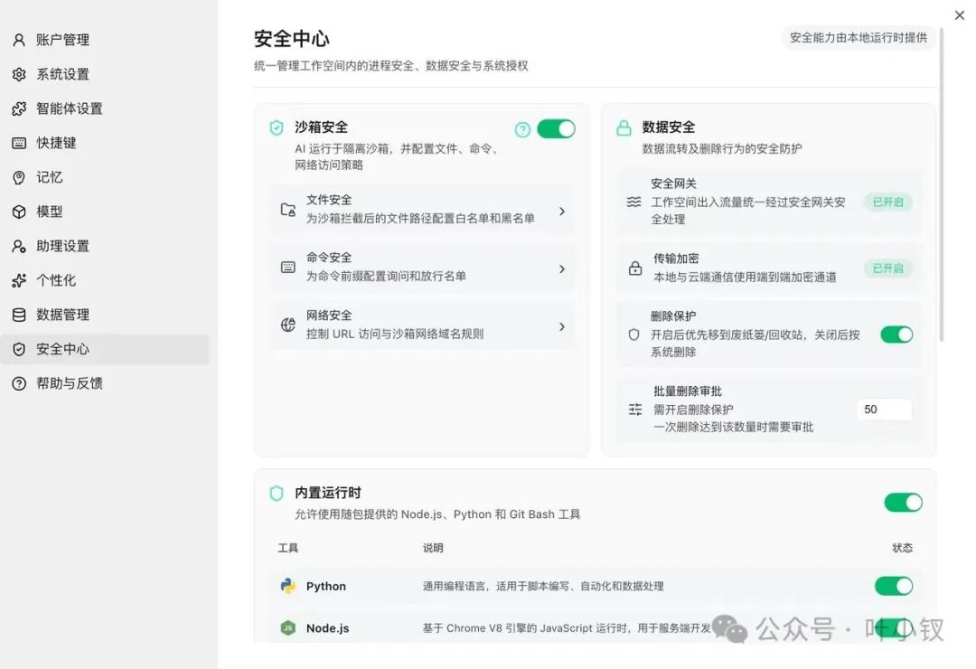
Task: Expand the 文件安全 row chevron
Action: (562, 212)
